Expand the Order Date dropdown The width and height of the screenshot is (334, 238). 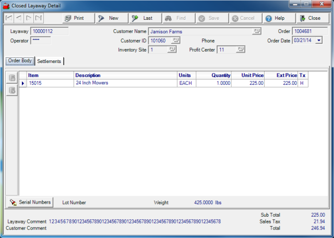(x=319, y=41)
